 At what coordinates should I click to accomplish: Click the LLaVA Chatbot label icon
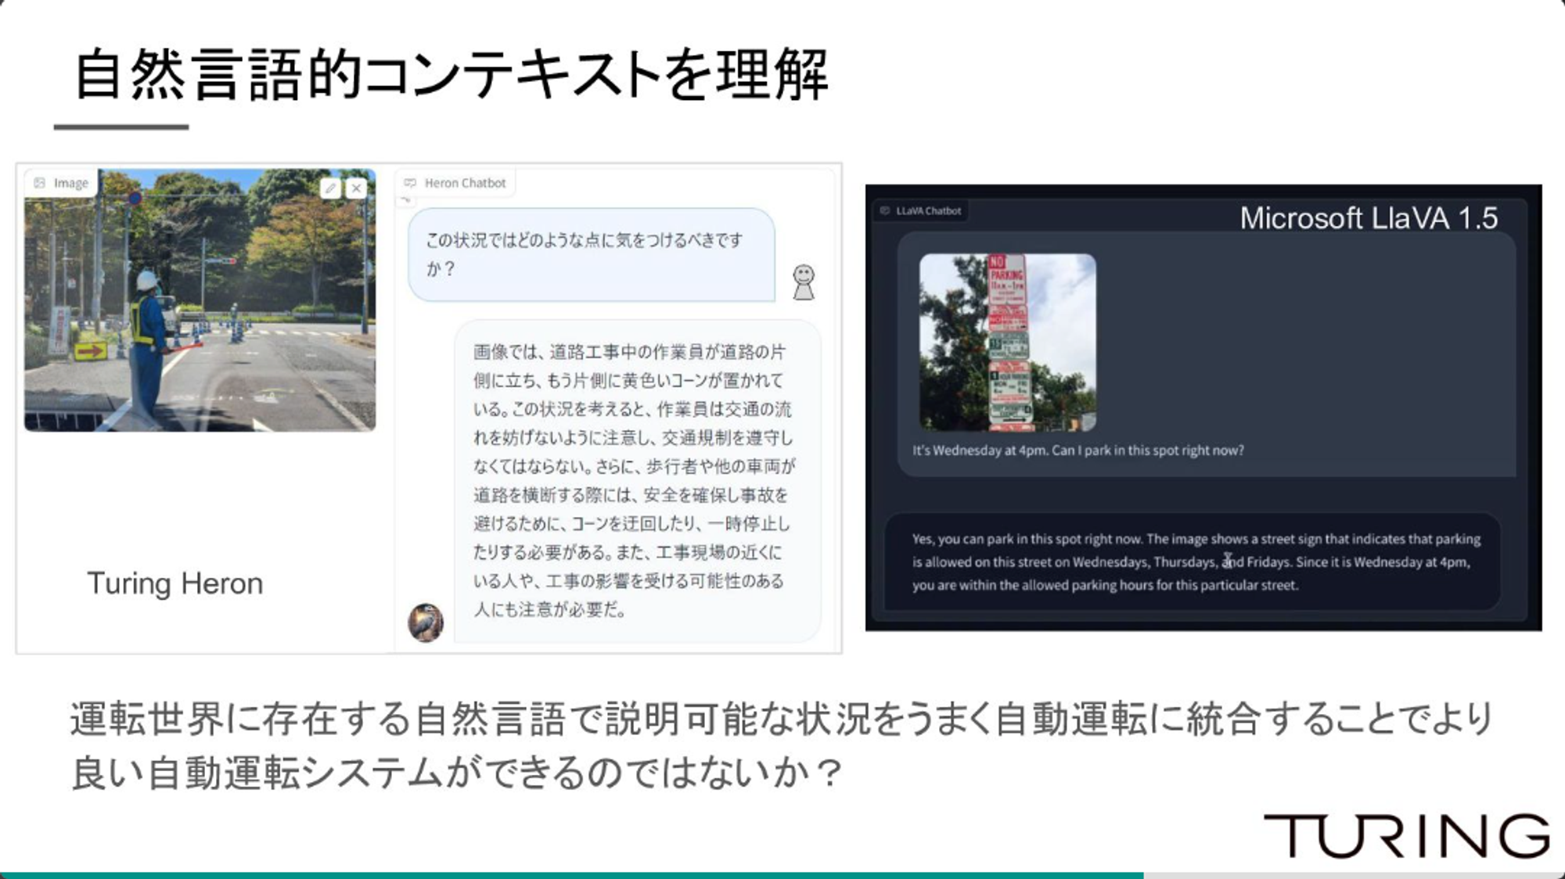tap(885, 210)
